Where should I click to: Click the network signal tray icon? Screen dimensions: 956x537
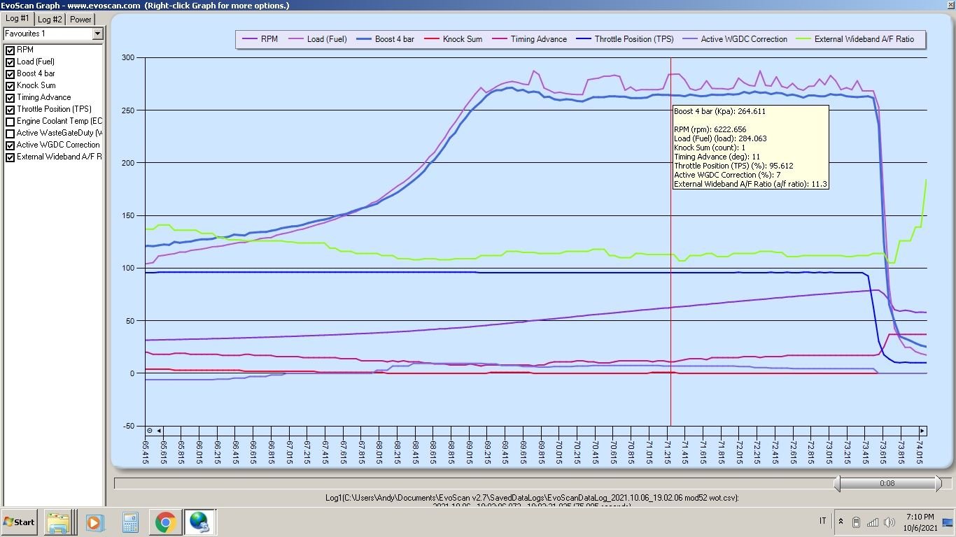point(873,522)
